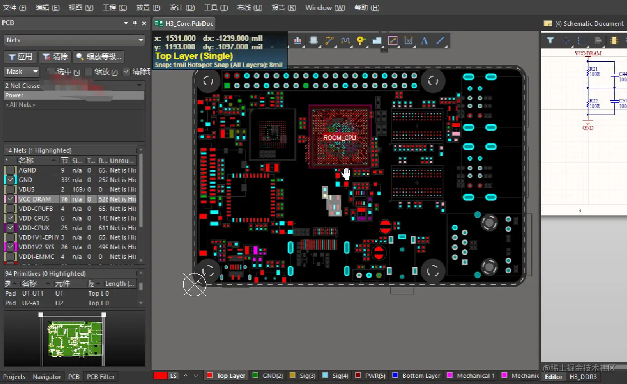The image size is (627, 384).
Task: Enable the 缩放 (Zoom) checkbox
Action: [89, 72]
